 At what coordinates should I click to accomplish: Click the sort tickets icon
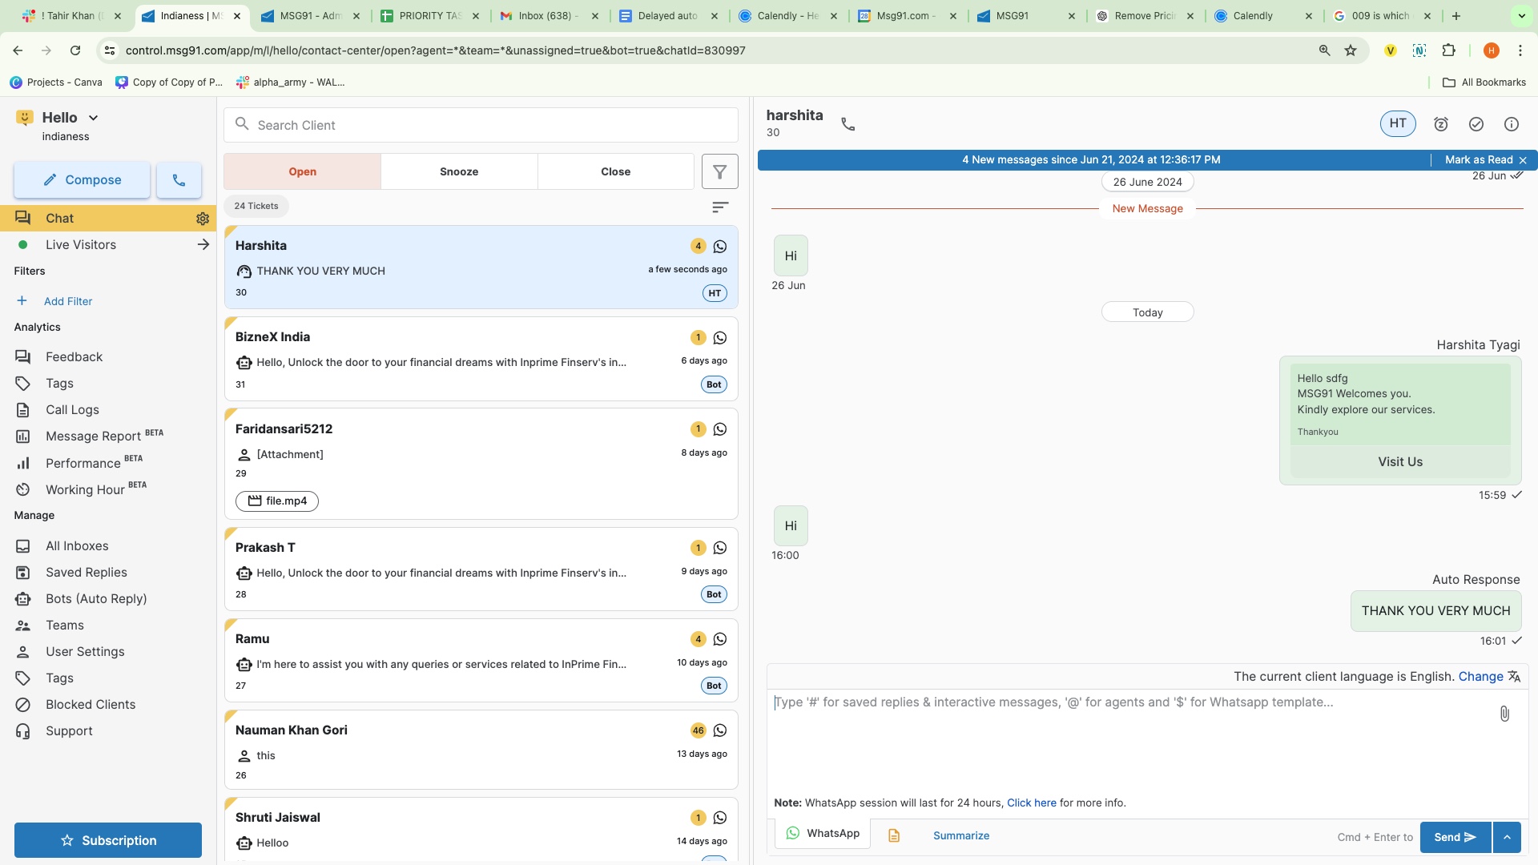(x=720, y=207)
